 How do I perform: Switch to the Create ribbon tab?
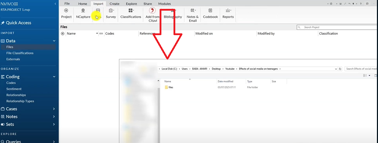114,4
